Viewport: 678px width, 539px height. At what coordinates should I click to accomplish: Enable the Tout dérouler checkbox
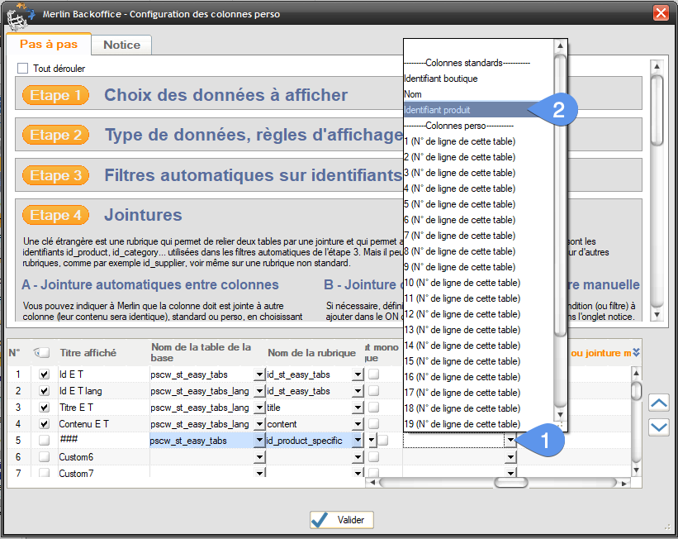click(21, 68)
